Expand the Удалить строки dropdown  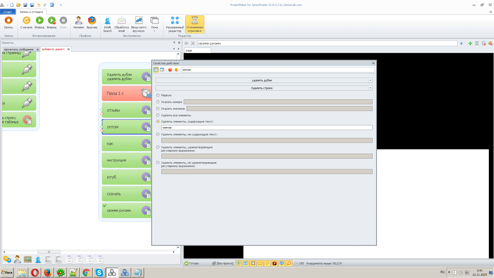tap(370, 88)
